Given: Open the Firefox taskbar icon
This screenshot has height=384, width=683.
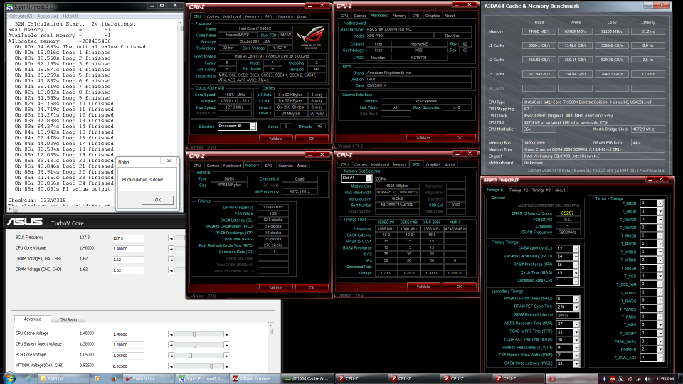Looking at the screenshot, I should tap(114, 379).
